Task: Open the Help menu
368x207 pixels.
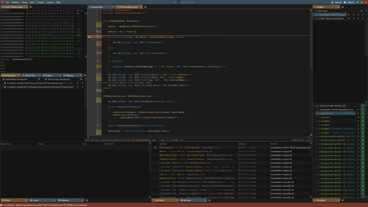Action: 58,2
